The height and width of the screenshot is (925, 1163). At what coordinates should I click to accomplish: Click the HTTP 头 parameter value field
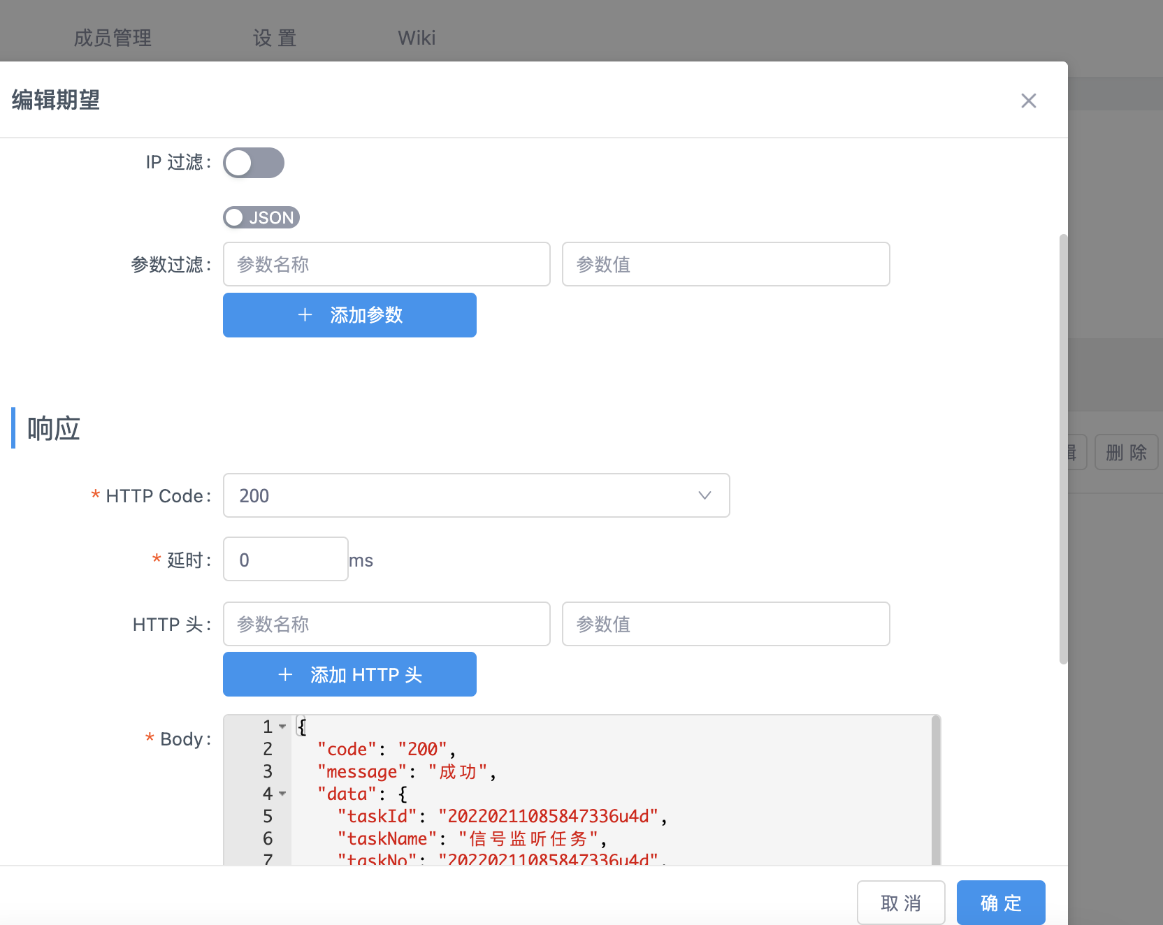[x=725, y=624]
